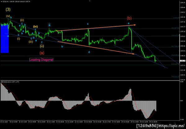Click the GOLD,H1 chart title text
The height and width of the screenshot is (129, 186).
(x=5, y=2)
